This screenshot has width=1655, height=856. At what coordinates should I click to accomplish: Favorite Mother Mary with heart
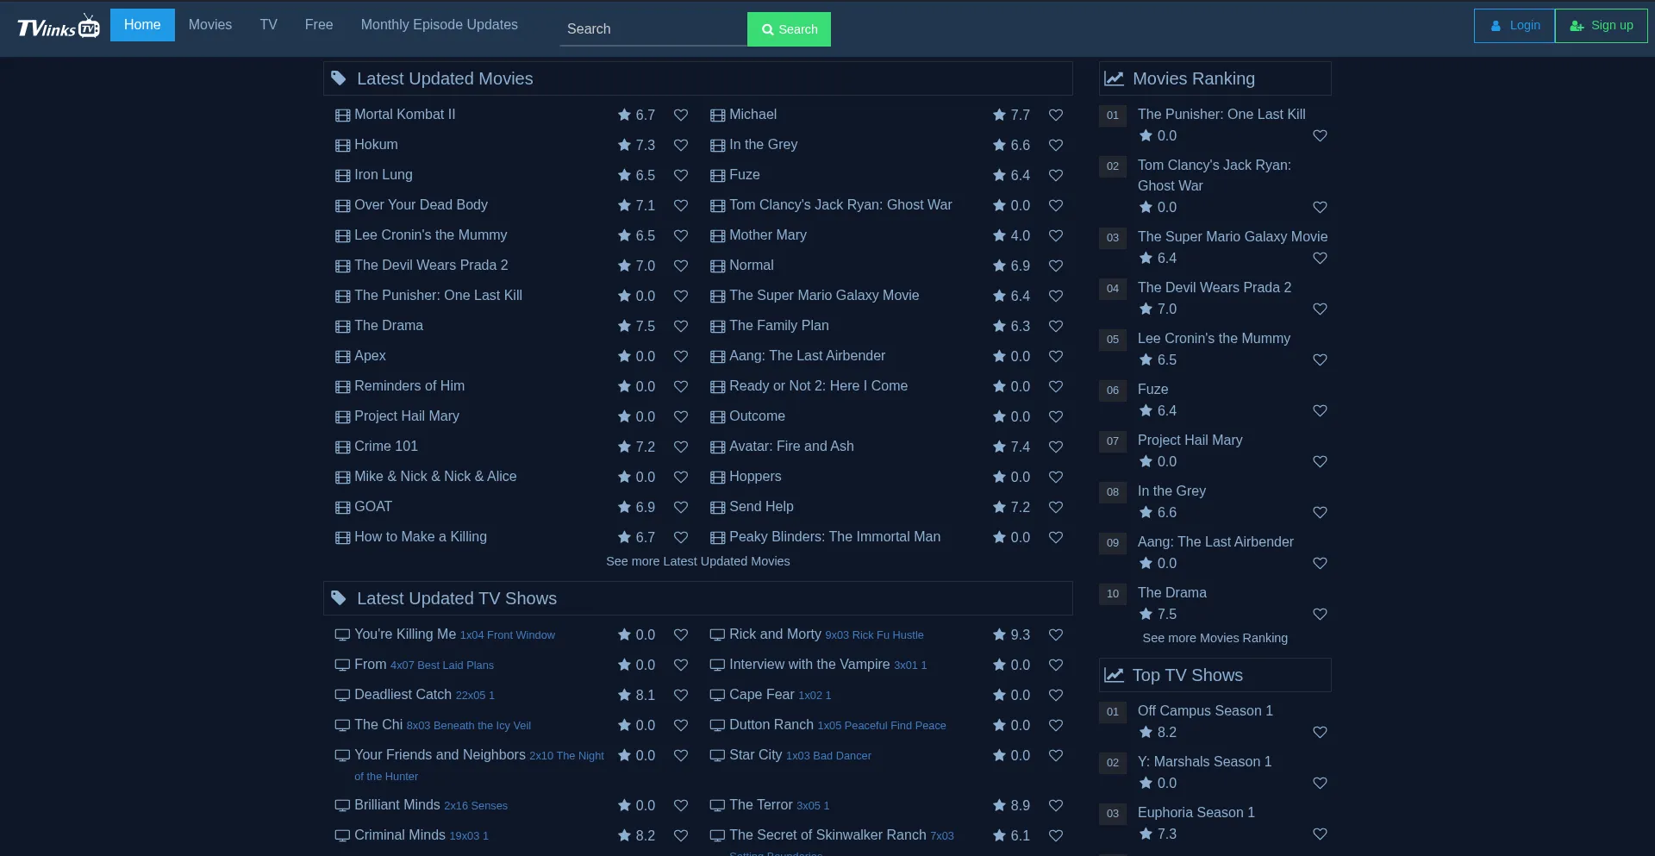tap(1056, 235)
